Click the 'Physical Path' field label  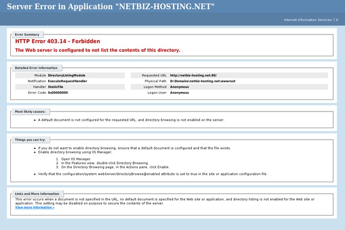pyautogui.click(x=155, y=81)
